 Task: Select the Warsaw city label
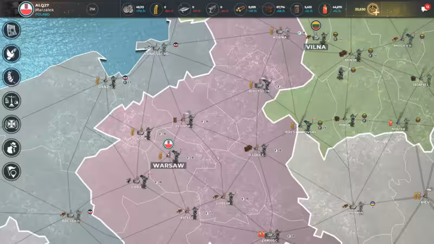168,165
